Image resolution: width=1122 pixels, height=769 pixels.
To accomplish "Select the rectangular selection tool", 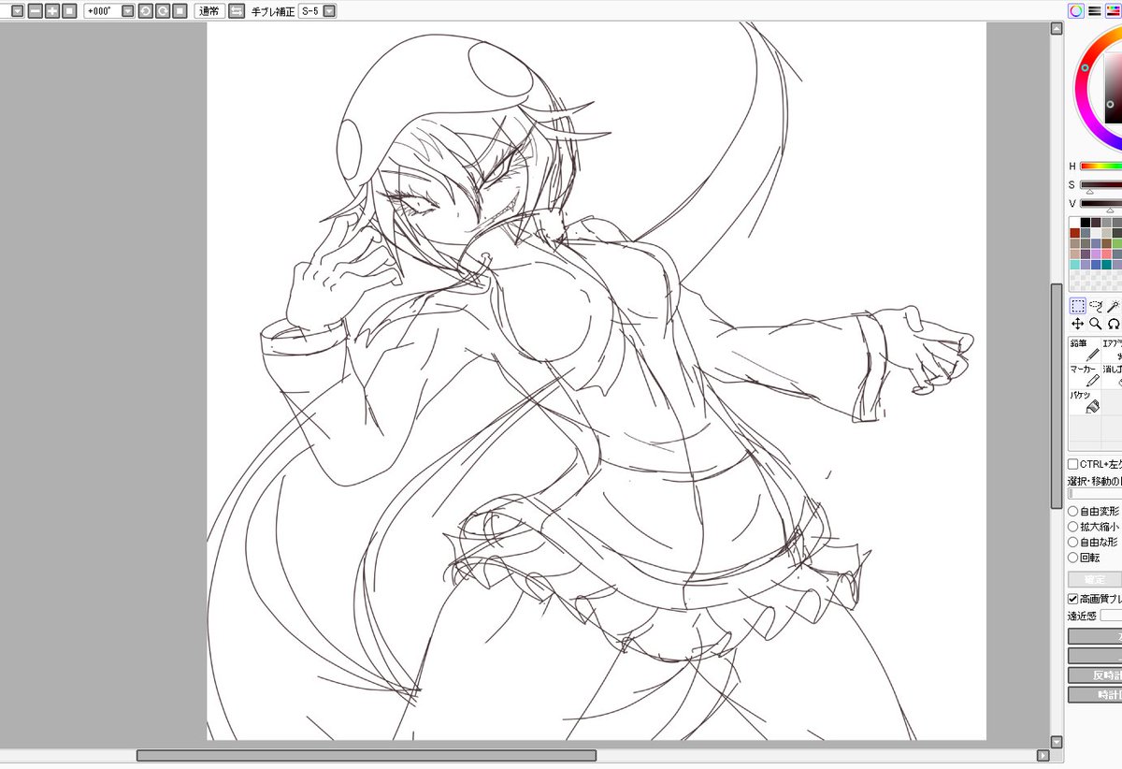I will [1077, 306].
